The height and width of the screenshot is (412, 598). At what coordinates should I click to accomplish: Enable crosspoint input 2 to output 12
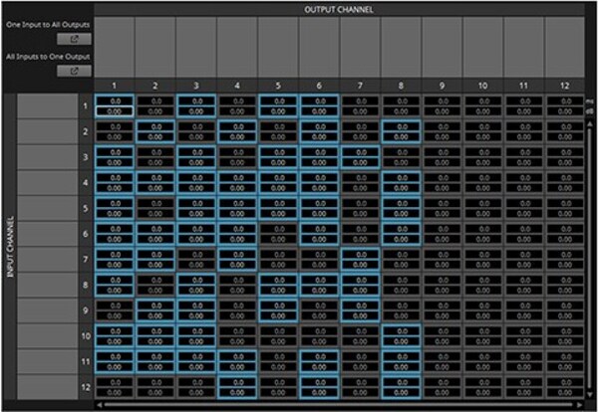coord(565,131)
